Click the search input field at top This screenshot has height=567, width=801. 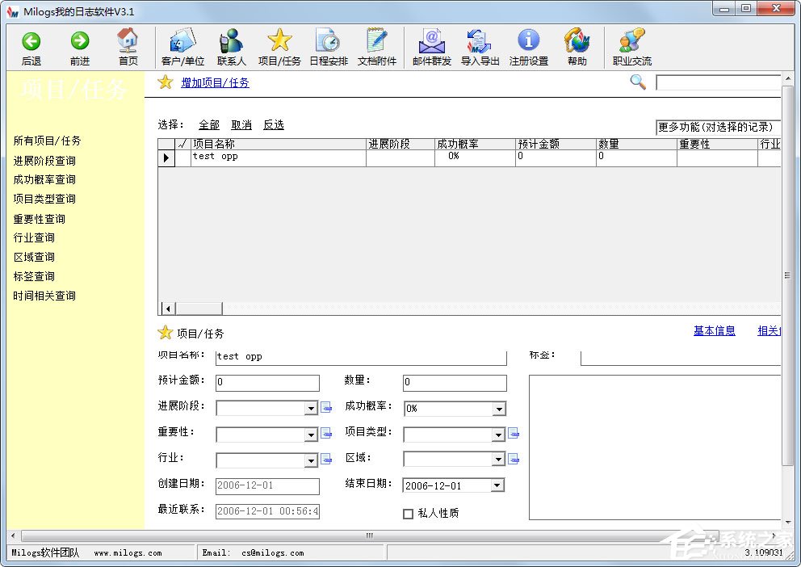tap(719, 82)
